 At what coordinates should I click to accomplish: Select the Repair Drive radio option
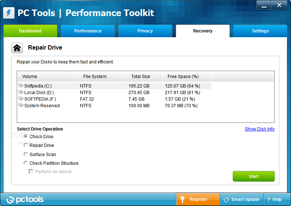tap(25, 145)
